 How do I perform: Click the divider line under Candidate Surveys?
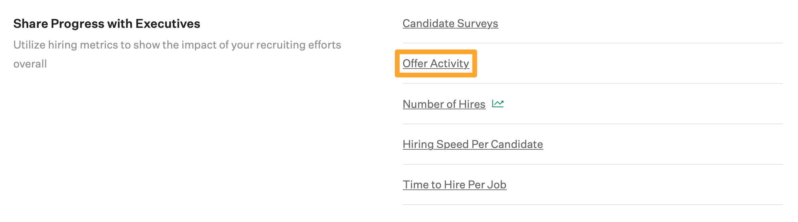(x=578, y=43)
